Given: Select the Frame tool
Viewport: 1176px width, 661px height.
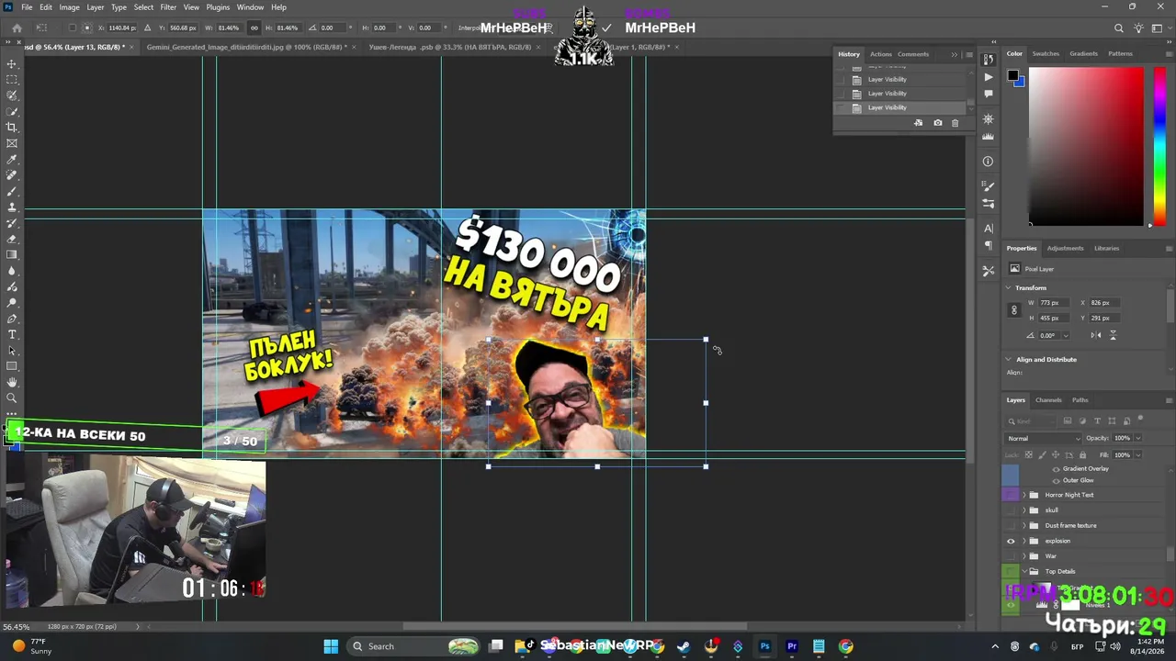Looking at the screenshot, I should tap(12, 143).
